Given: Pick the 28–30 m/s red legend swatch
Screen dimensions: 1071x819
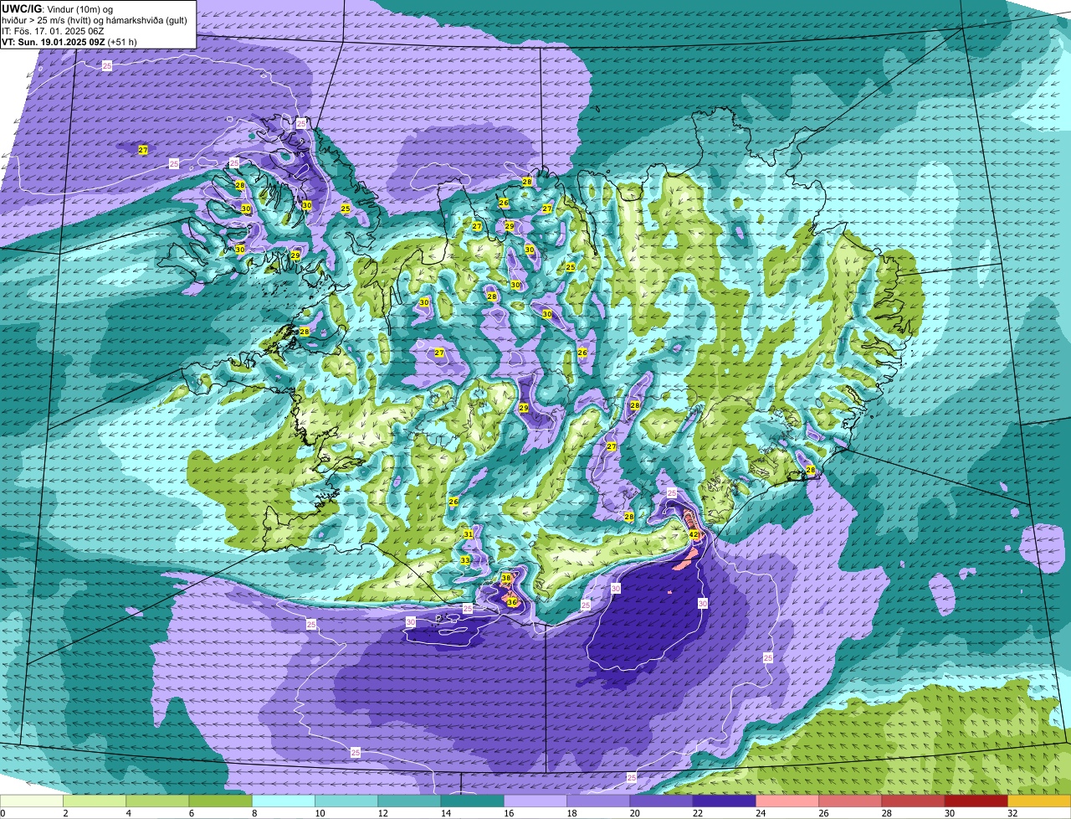Looking at the screenshot, I should pyautogui.click(x=913, y=801).
